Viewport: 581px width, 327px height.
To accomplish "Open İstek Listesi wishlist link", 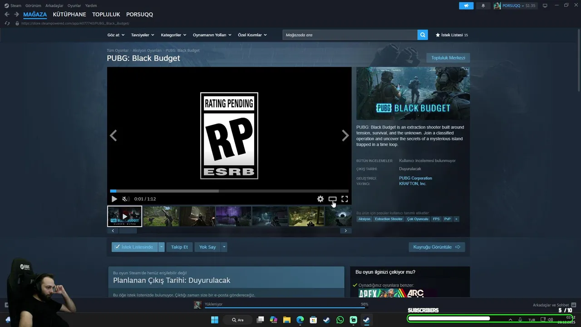I will (x=452, y=35).
